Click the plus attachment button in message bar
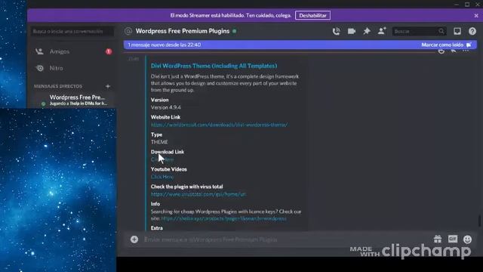The image size is (483, 272). 134,240
